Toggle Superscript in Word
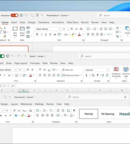Viewport: 130px width, 144px height. click(x=11, y=115)
